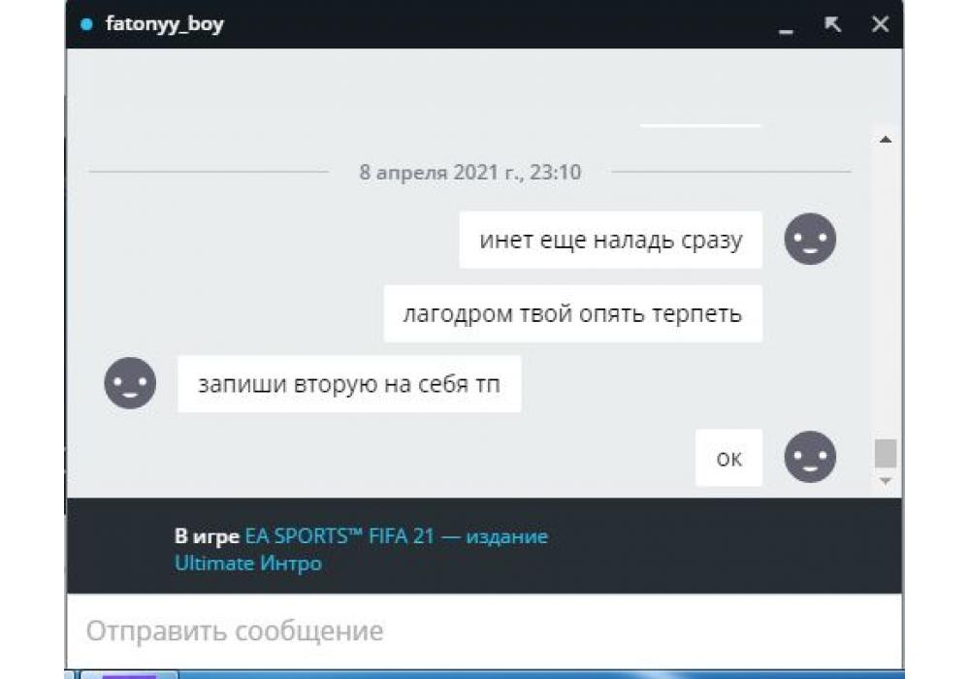Open the EA SPORTS FIFA 21 game link

click(397, 535)
